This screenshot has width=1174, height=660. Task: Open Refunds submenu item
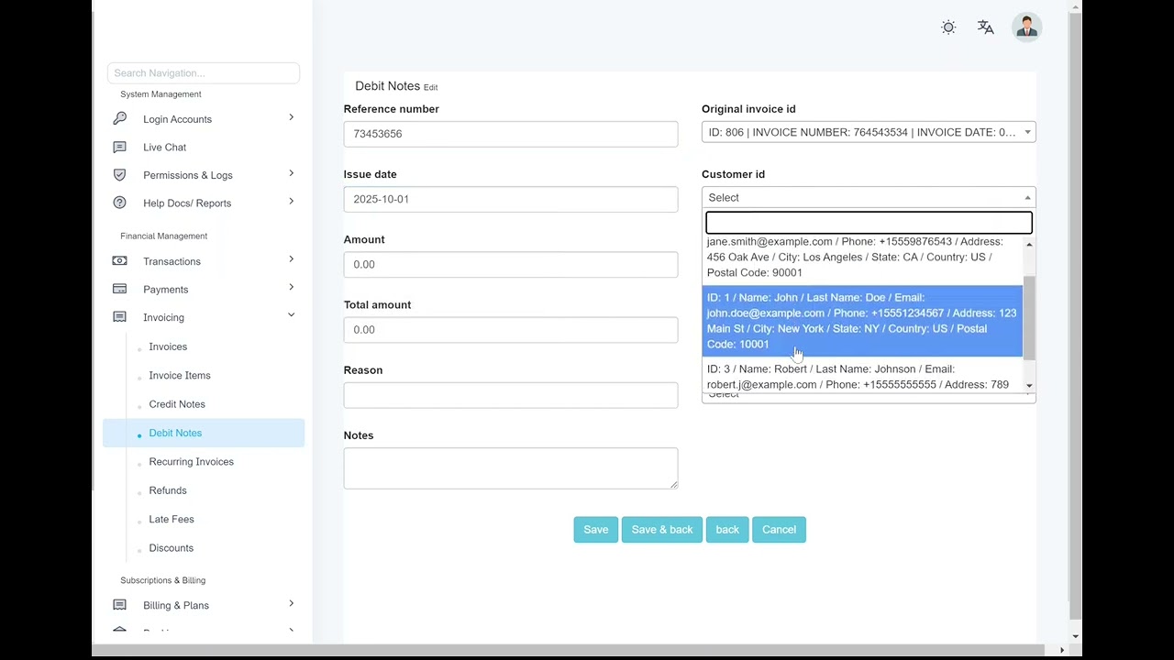[168, 490]
